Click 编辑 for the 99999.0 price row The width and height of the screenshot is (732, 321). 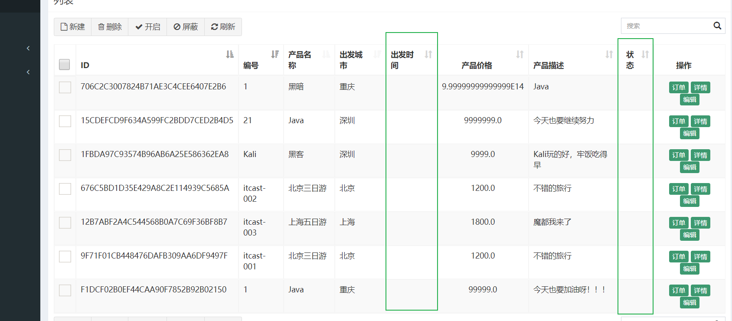(x=690, y=303)
